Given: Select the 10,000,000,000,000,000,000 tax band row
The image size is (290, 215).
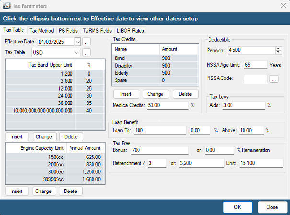Looking at the screenshot, I should [55, 110].
